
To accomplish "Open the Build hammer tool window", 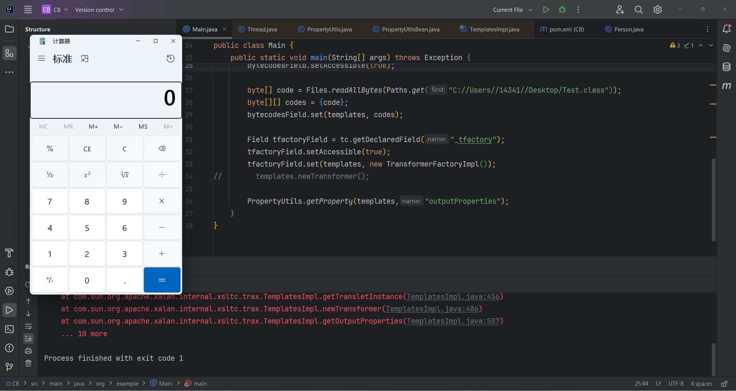I will click(9, 253).
